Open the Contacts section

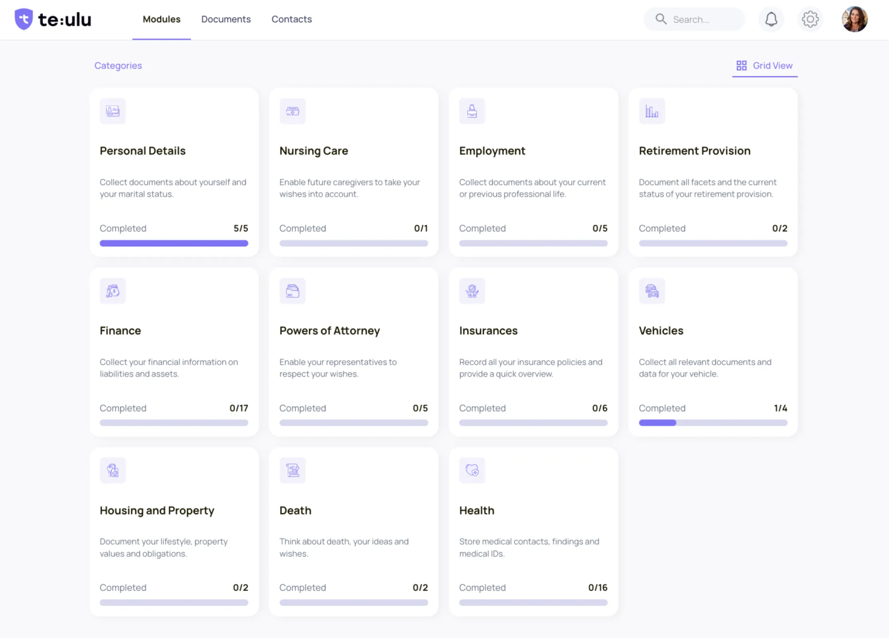pos(292,19)
